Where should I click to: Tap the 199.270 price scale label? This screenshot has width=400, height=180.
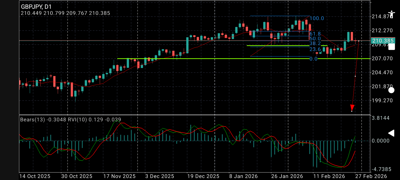[x=382, y=100]
